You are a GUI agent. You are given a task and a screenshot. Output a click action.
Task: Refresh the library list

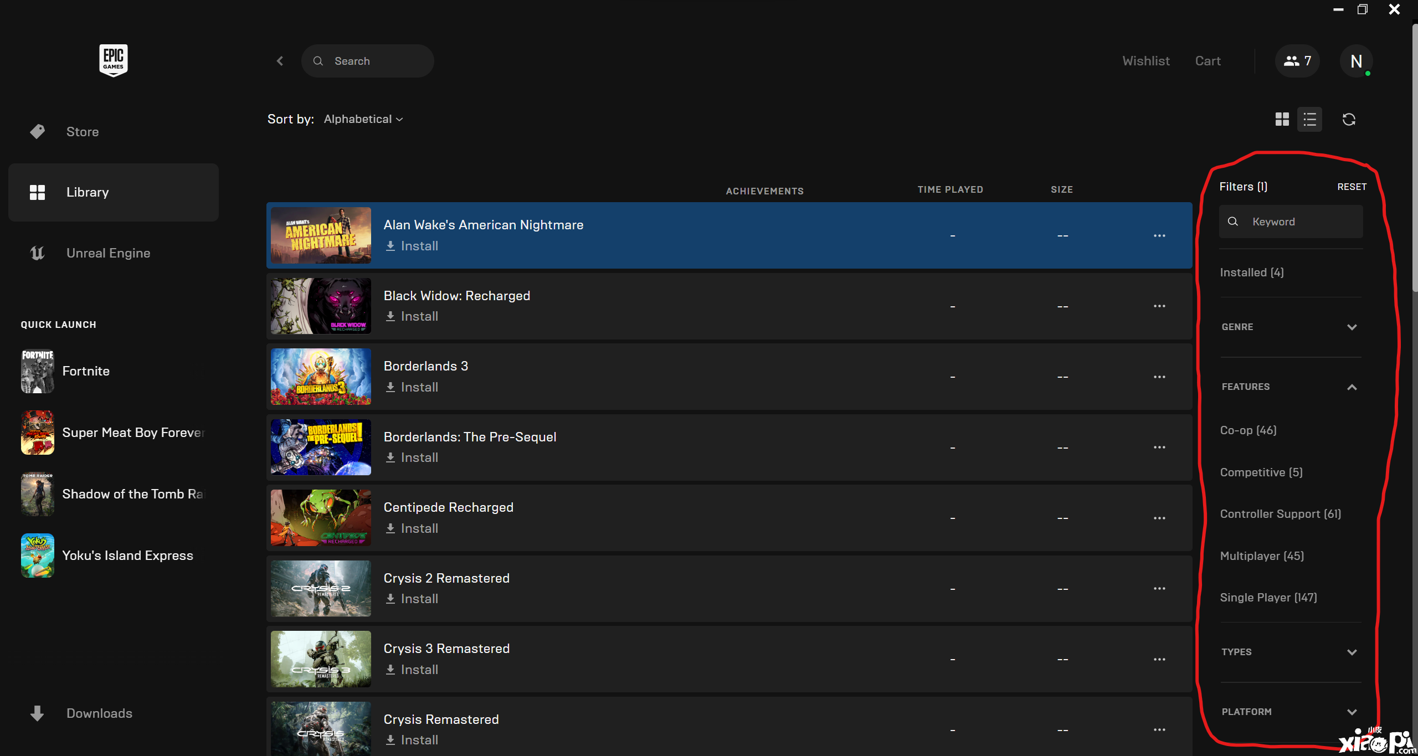1349,120
